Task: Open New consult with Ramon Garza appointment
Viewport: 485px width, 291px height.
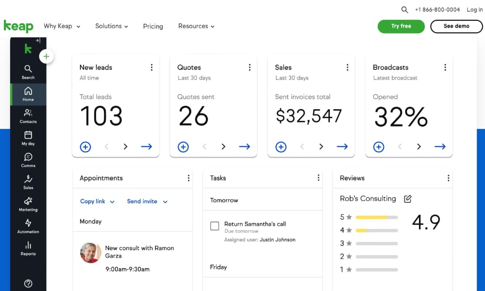Action: tap(140, 252)
